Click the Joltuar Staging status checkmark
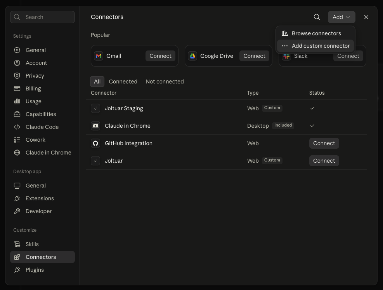This screenshot has height=290, width=383. [x=312, y=108]
